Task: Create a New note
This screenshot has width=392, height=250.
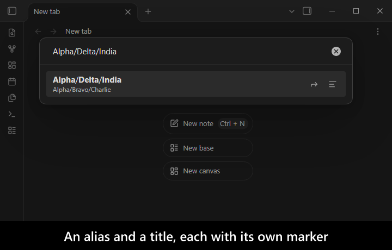Action: pyautogui.click(x=208, y=123)
